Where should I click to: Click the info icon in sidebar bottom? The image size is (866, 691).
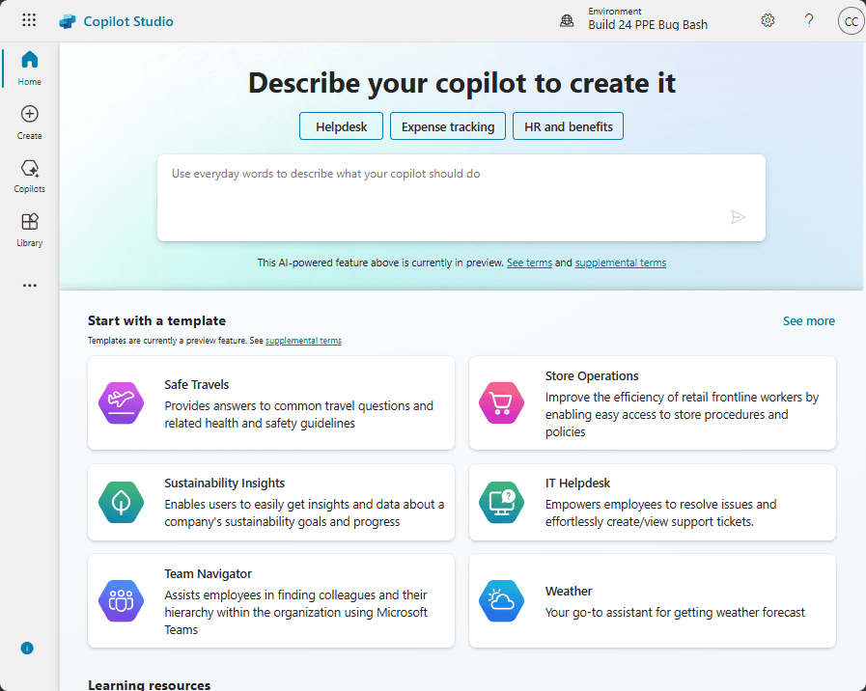point(27,649)
